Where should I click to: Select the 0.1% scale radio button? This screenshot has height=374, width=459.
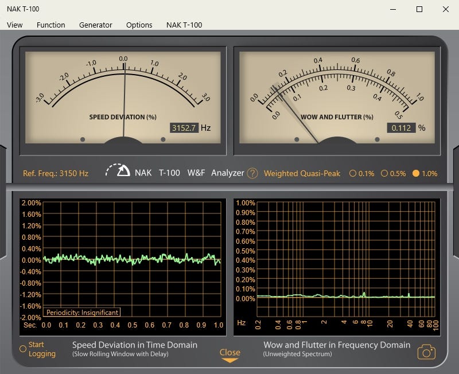click(x=353, y=173)
